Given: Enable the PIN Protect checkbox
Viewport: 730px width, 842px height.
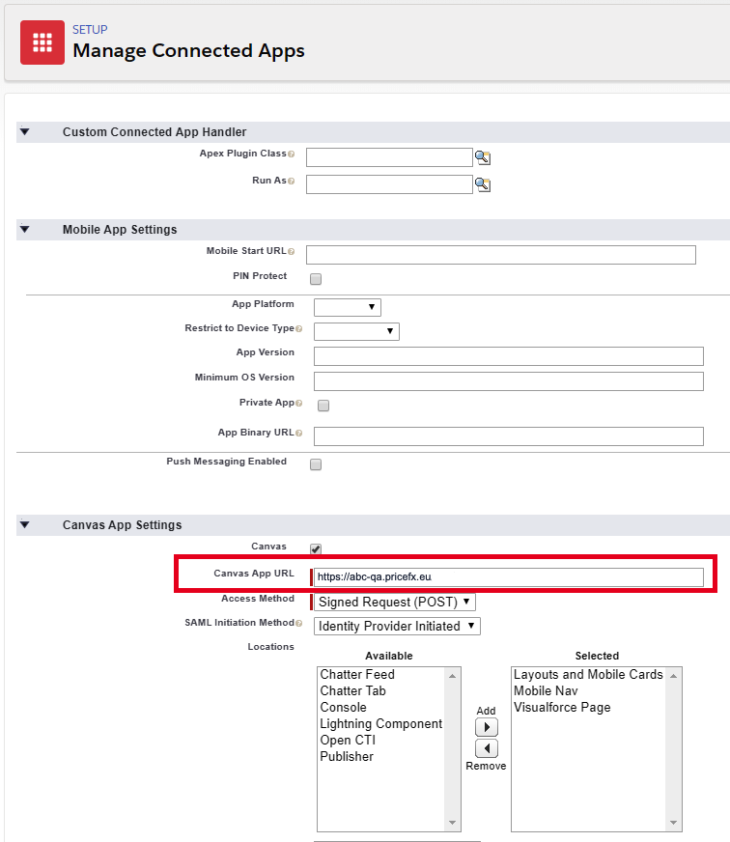Looking at the screenshot, I should [x=316, y=279].
